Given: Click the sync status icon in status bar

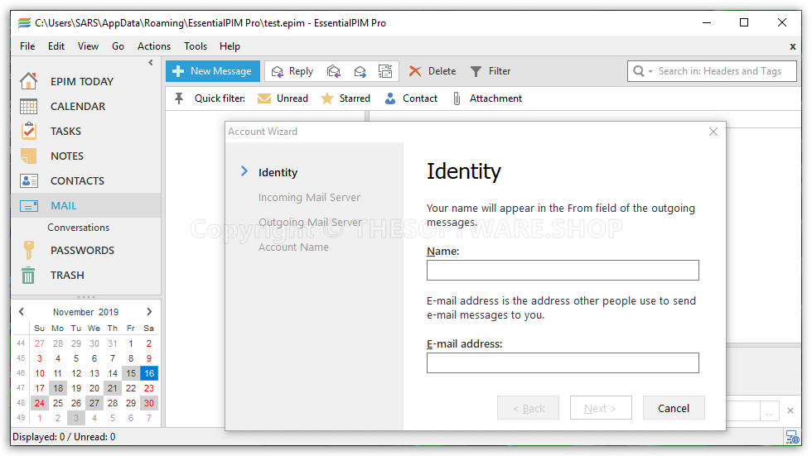Looking at the screenshot, I should pyautogui.click(x=792, y=437).
